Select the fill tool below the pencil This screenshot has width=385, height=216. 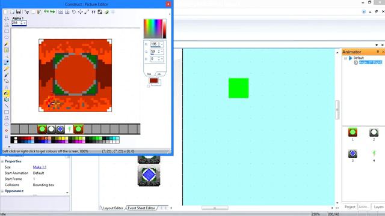[x=7, y=50]
